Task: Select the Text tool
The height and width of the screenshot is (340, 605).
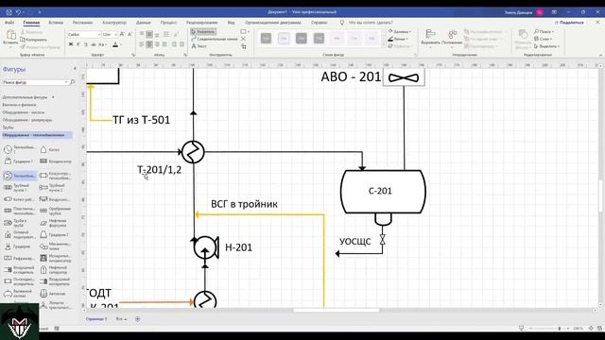Action: coord(199,46)
